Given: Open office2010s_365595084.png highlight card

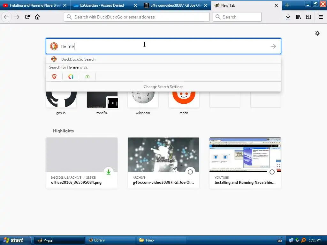Looking at the screenshot, I should point(82,163).
